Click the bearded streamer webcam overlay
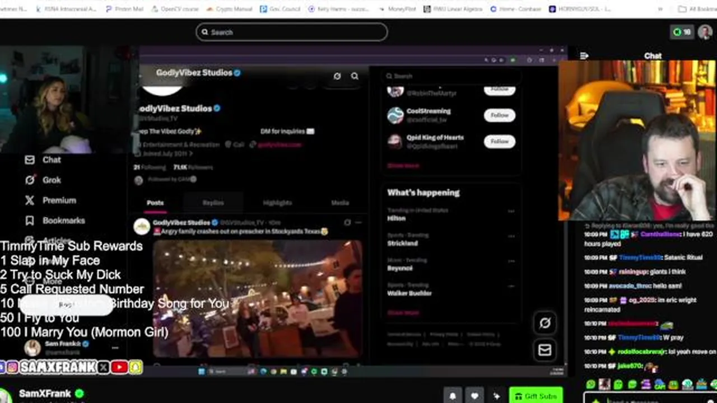Viewport: 717px width, 403px height. coord(638,140)
